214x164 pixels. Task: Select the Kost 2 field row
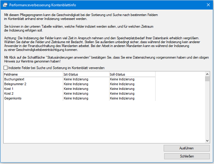click(80, 94)
